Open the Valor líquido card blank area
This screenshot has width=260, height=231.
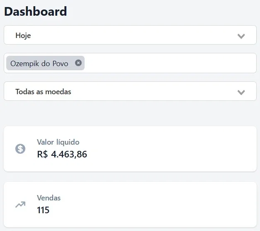(174, 149)
